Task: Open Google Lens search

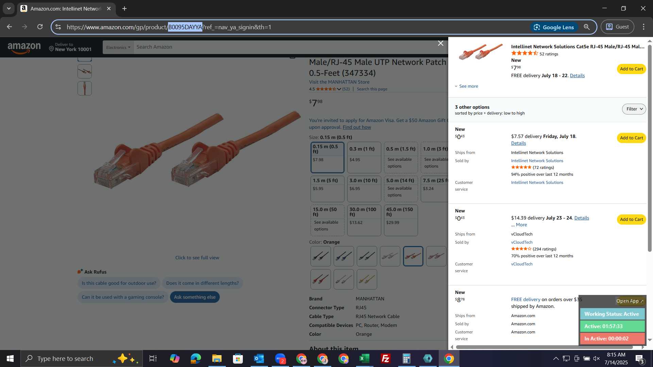Action: [x=554, y=27]
